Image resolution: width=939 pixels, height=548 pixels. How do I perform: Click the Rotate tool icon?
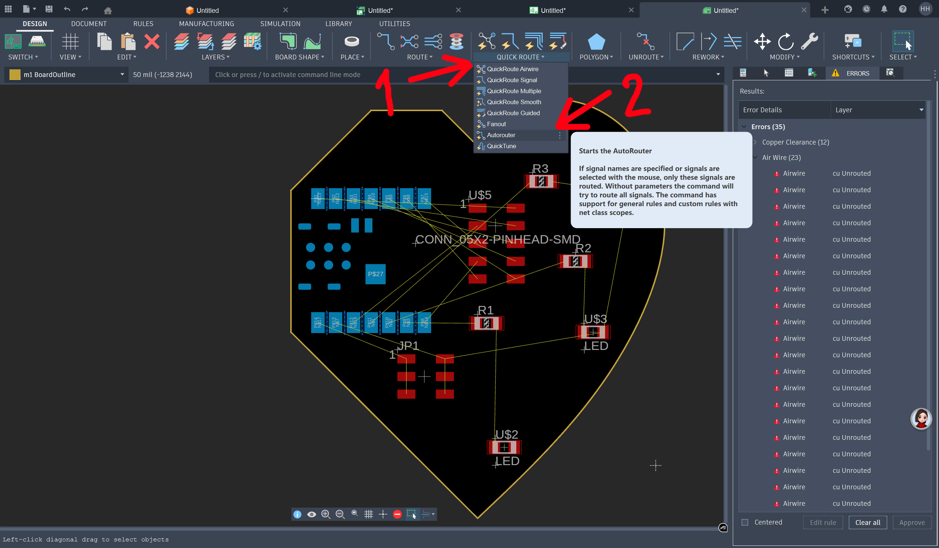click(786, 42)
